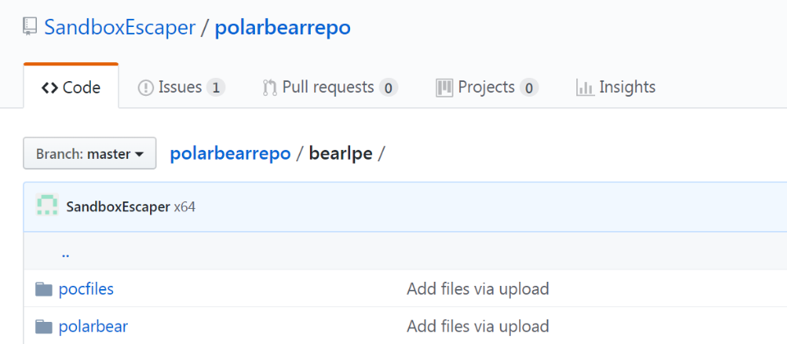Open the polarbearrepo repository title link
The image size is (787, 344).
pos(283,28)
